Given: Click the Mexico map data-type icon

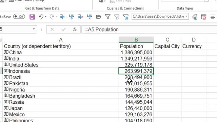Looking at the screenshot, I should (x=6, y=114).
